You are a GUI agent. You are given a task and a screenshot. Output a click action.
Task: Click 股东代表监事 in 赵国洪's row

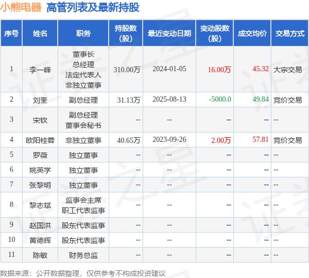[83, 225]
